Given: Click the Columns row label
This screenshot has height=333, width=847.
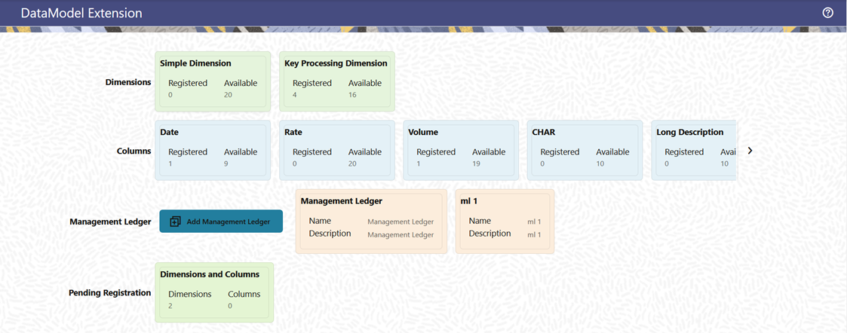Looking at the screenshot, I should (x=134, y=151).
